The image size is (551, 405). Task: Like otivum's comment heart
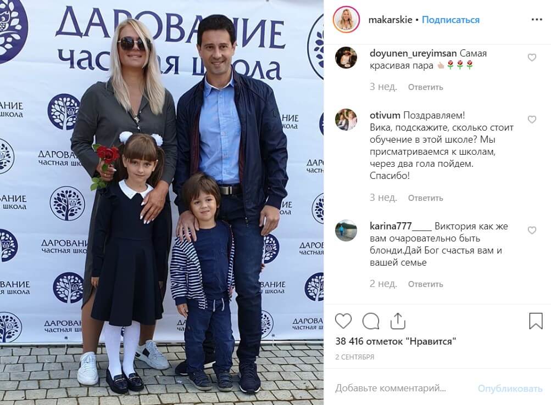click(532, 120)
